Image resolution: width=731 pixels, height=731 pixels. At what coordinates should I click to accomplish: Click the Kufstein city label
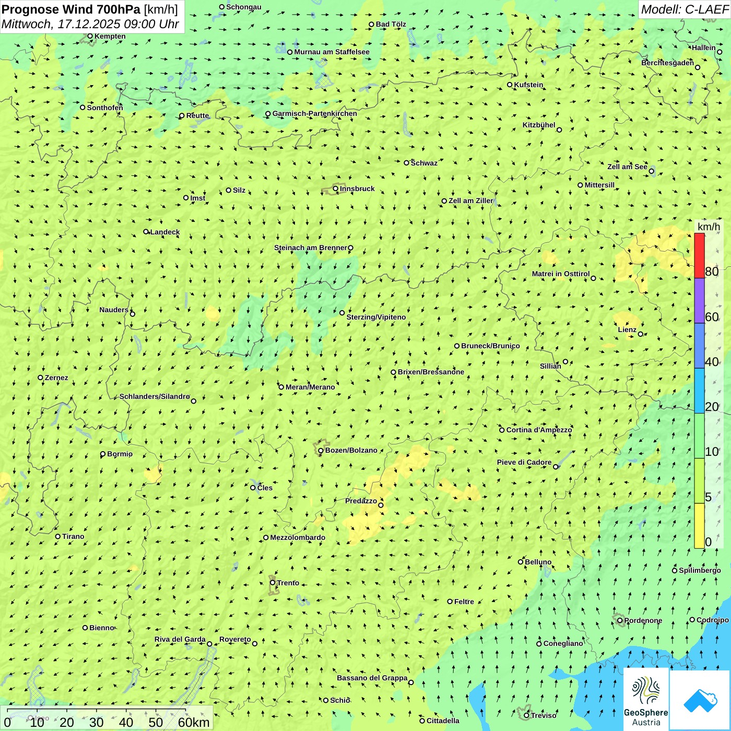528,85
